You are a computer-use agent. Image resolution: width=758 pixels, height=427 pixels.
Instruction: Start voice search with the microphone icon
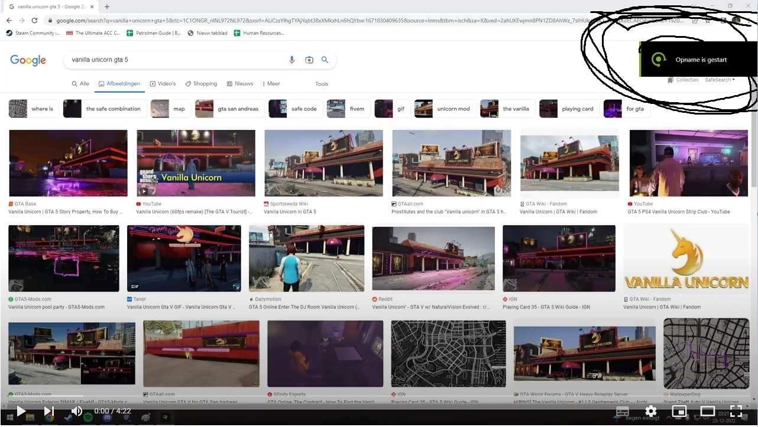[x=291, y=60]
